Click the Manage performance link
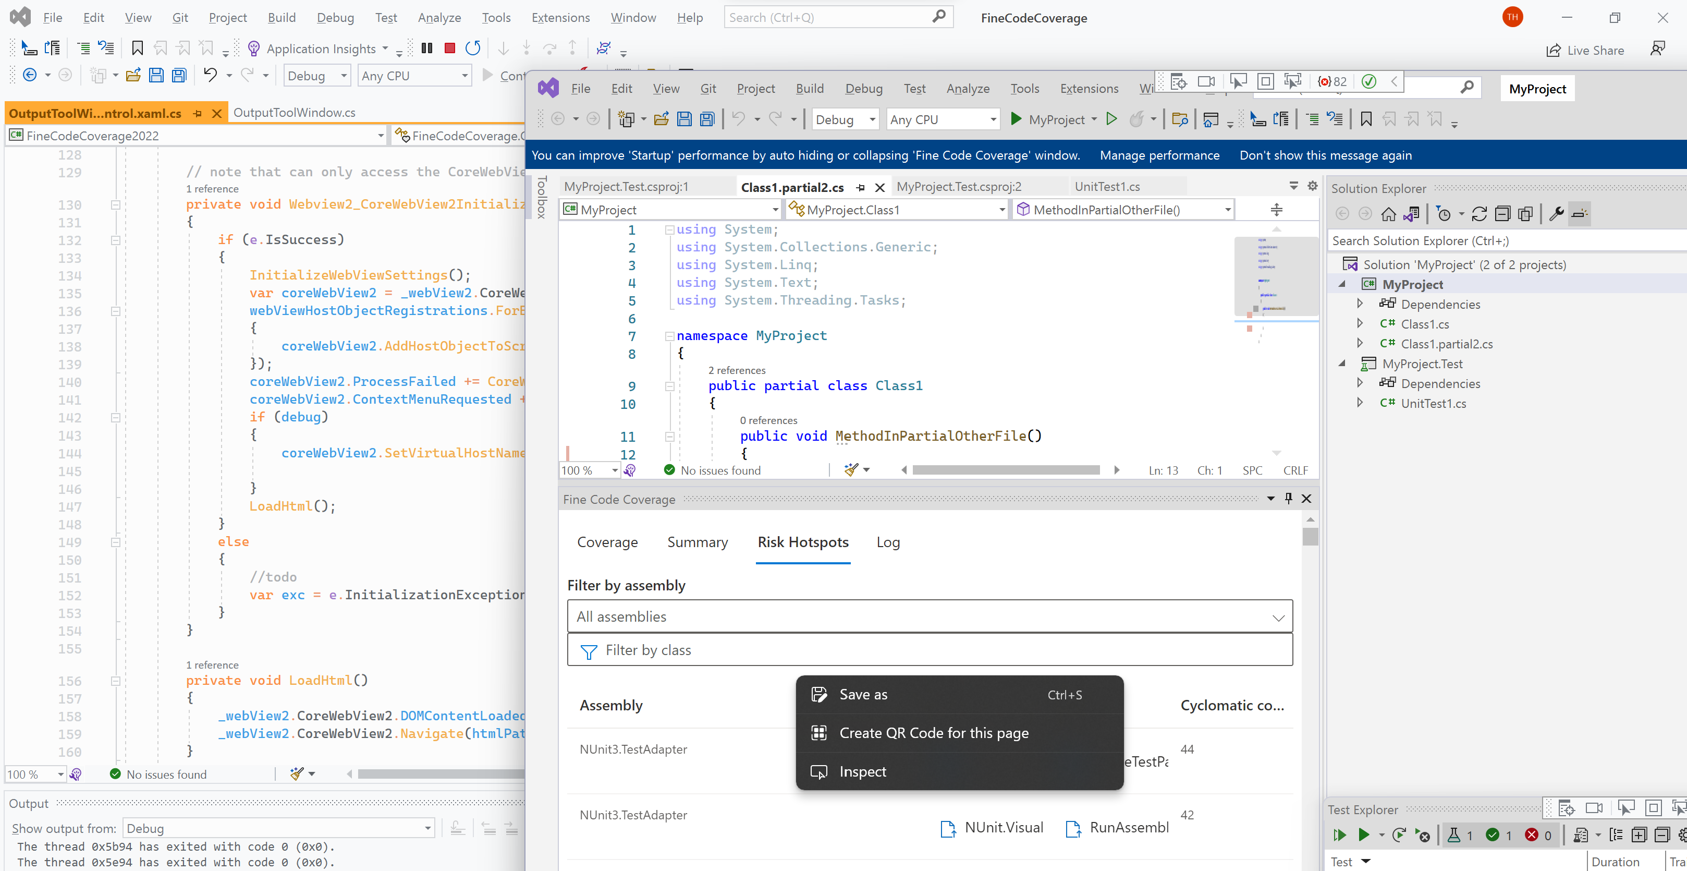 point(1160,155)
